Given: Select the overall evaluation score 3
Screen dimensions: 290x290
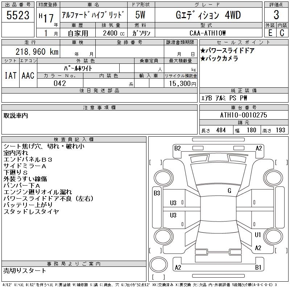Looking at the screenshot, I should [x=276, y=15].
